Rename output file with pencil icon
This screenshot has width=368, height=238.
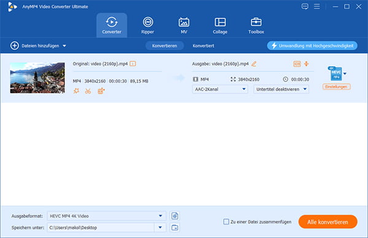point(254,64)
